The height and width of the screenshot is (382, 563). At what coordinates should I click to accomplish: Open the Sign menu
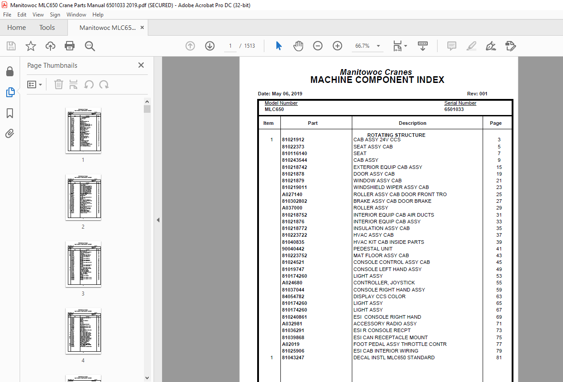point(55,15)
